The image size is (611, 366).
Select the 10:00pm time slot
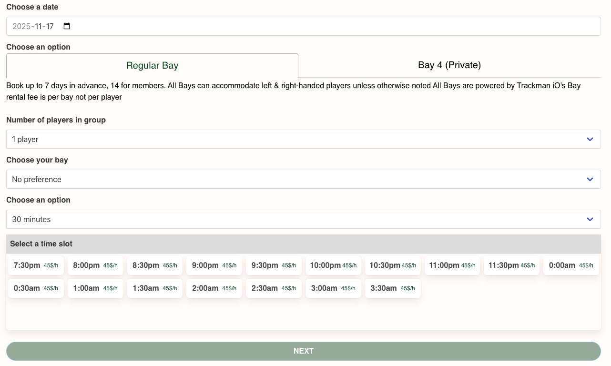point(333,265)
